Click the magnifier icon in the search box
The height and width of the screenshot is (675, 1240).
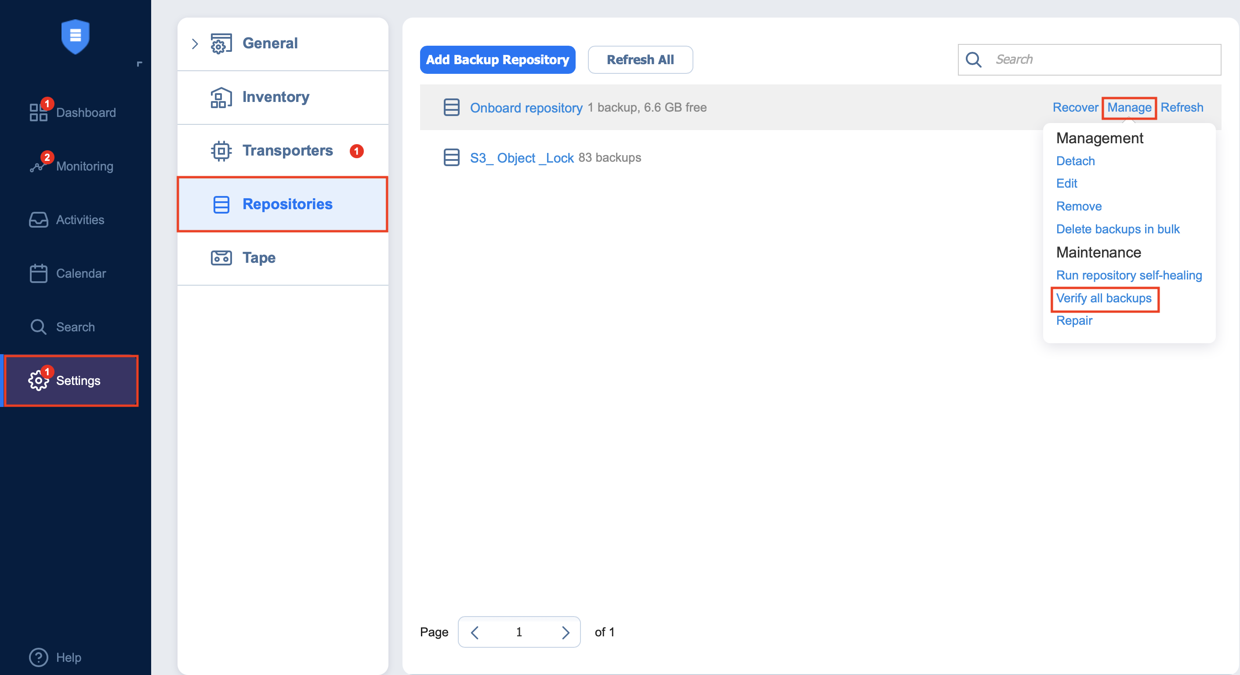(973, 60)
